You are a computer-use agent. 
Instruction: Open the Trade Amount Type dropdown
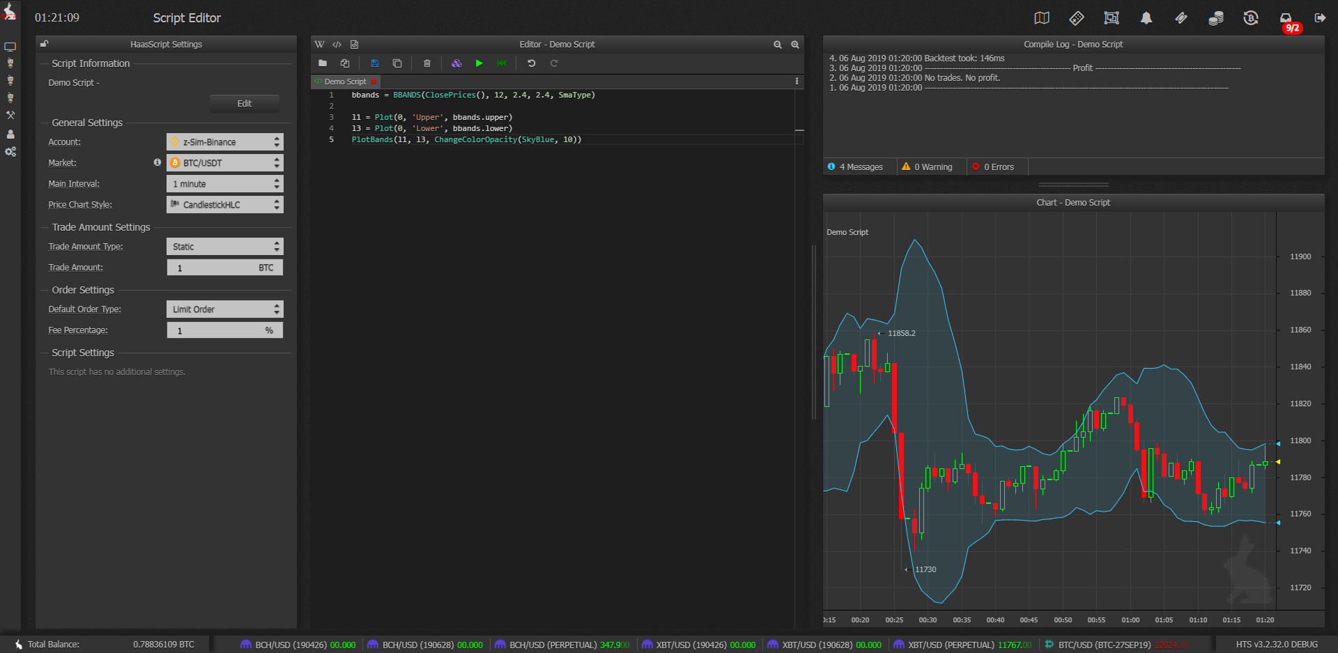[x=224, y=246]
